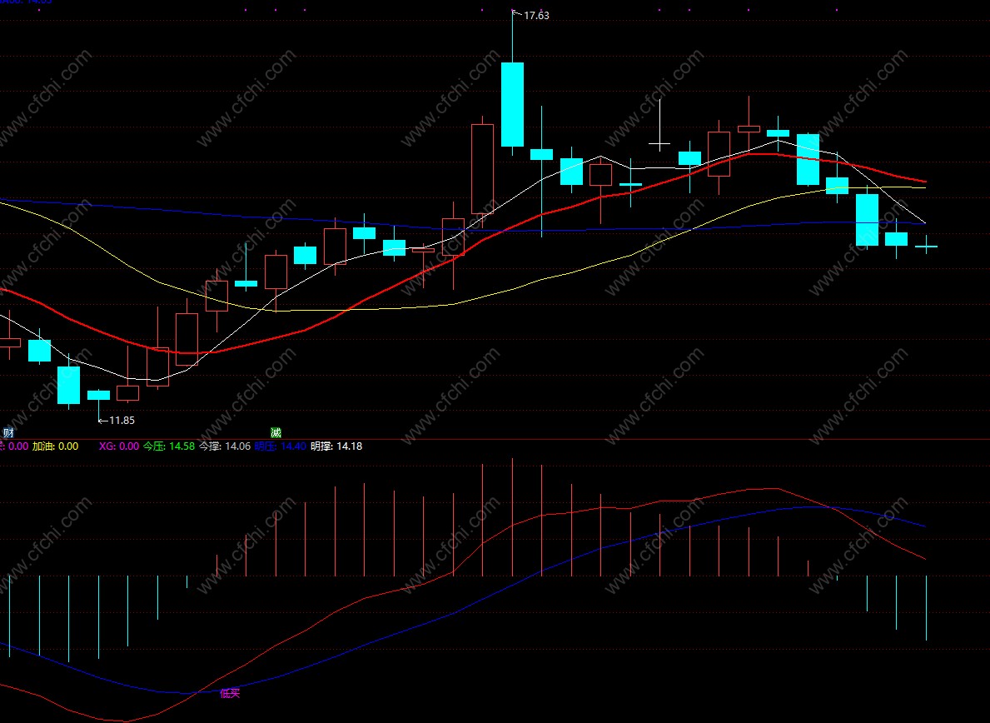The width and height of the screenshot is (990, 723).
Task: Click the magenta 低买 signal label
Action: 230,693
